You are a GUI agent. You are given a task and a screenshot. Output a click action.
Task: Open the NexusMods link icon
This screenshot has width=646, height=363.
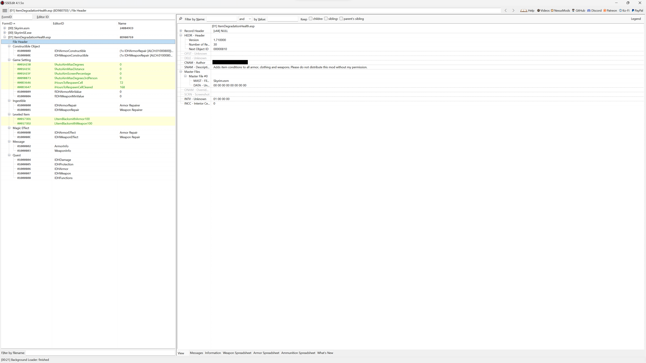pyautogui.click(x=552, y=11)
